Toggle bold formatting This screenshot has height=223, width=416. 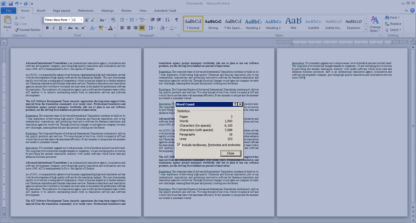47,28
